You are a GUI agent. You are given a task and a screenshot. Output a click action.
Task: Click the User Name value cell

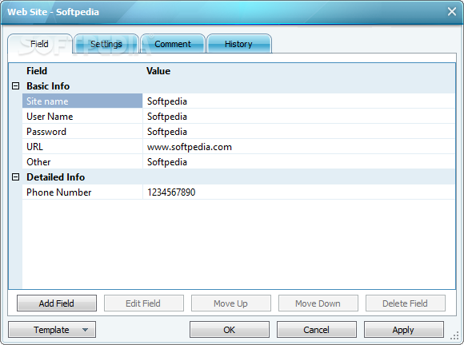(299, 117)
